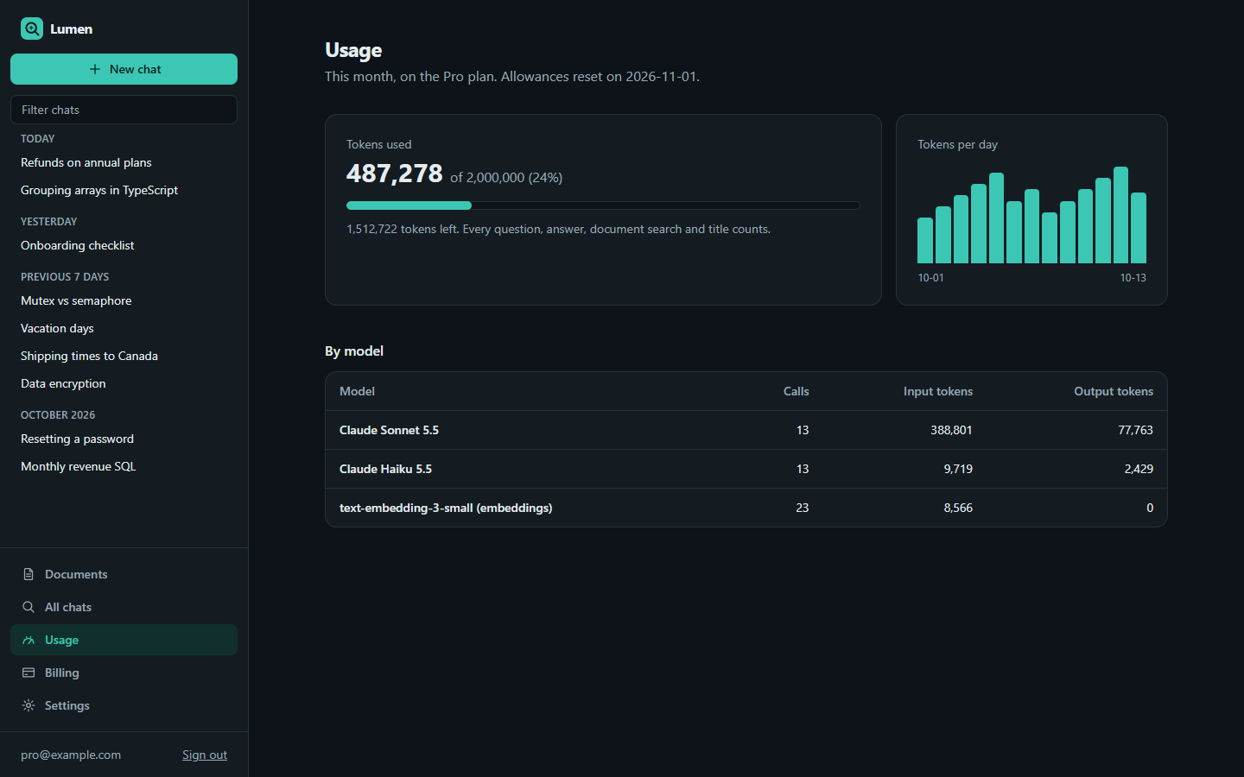Focus the Filter chats field
The width and height of the screenshot is (1244, 777).
coord(124,110)
